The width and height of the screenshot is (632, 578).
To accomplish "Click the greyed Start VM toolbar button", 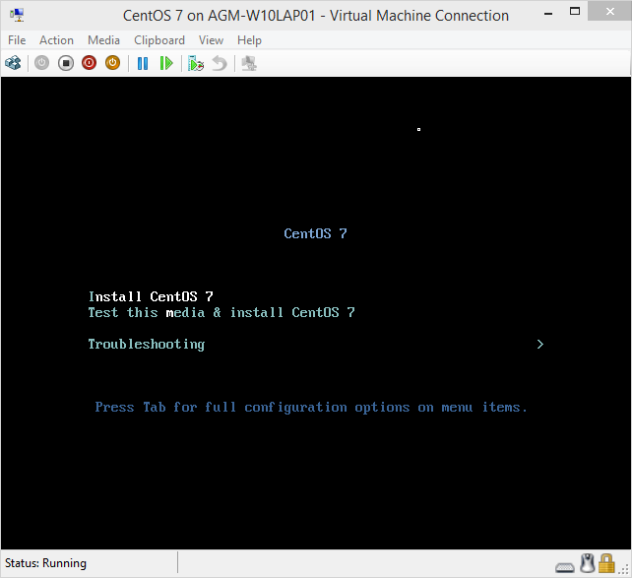I will (41, 63).
